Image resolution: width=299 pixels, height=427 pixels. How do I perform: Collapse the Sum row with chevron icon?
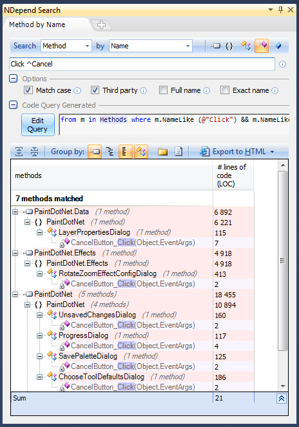click(282, 399)
